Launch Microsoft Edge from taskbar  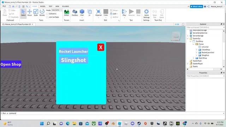[x=68, y=123]
